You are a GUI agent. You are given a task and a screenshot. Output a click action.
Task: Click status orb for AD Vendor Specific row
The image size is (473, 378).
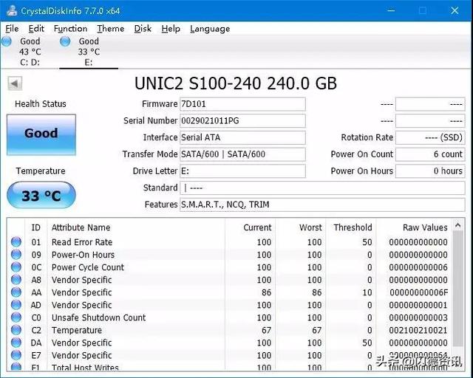click(x=16, y=305)
